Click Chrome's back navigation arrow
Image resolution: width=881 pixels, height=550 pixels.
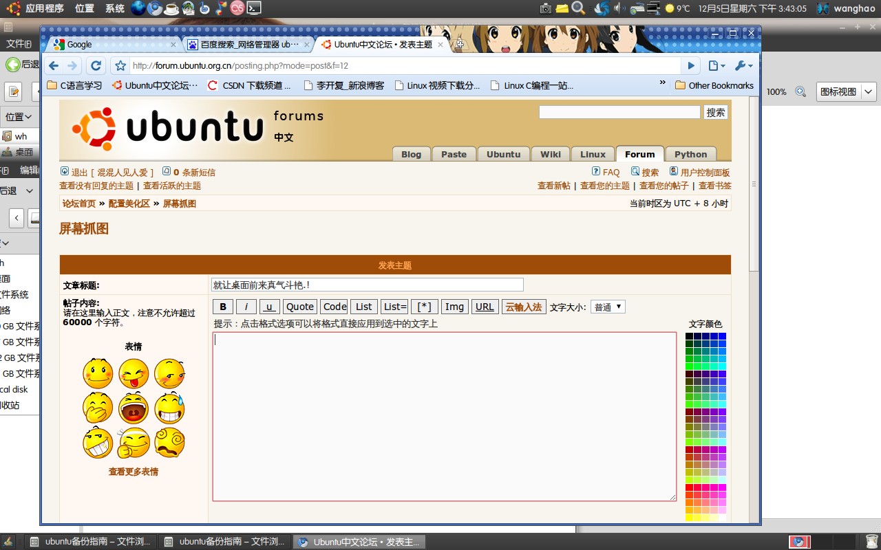click(x=54, y=66)
